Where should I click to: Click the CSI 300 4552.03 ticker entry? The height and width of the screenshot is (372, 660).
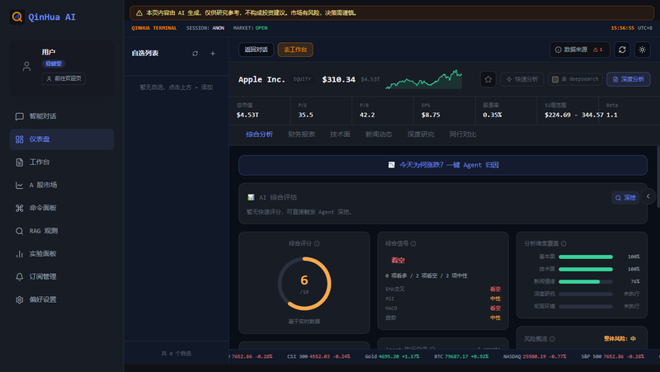pyautogui.click(x=318, y=356)
